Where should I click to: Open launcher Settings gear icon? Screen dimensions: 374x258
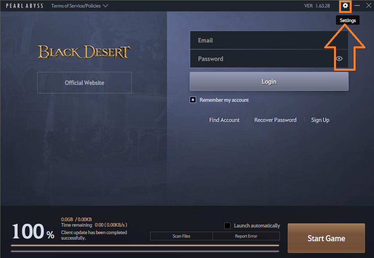[345, 5]
